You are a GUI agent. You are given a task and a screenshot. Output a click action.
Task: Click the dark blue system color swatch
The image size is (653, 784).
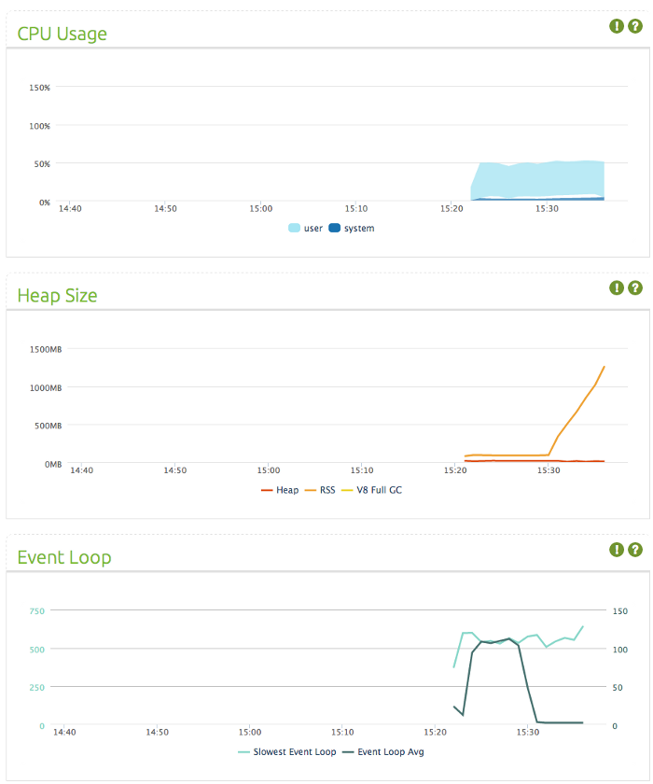[334, 228]
